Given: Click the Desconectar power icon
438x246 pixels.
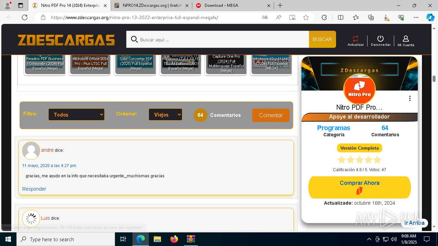Looking at the screenshot, I should 381,39.
